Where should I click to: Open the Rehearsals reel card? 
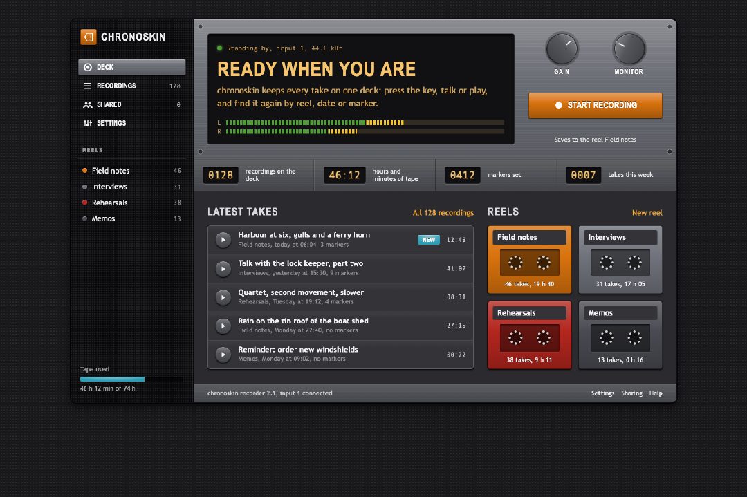coord(529,335)
